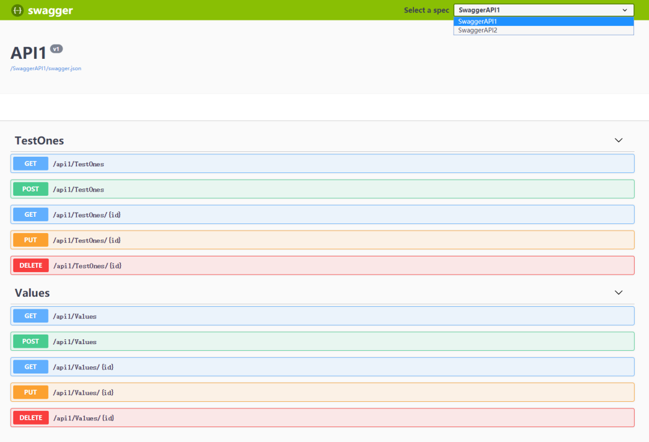649x442 pixels.
Task: Expand GET /api1/TestOnes operation
Action: point(323,164)
